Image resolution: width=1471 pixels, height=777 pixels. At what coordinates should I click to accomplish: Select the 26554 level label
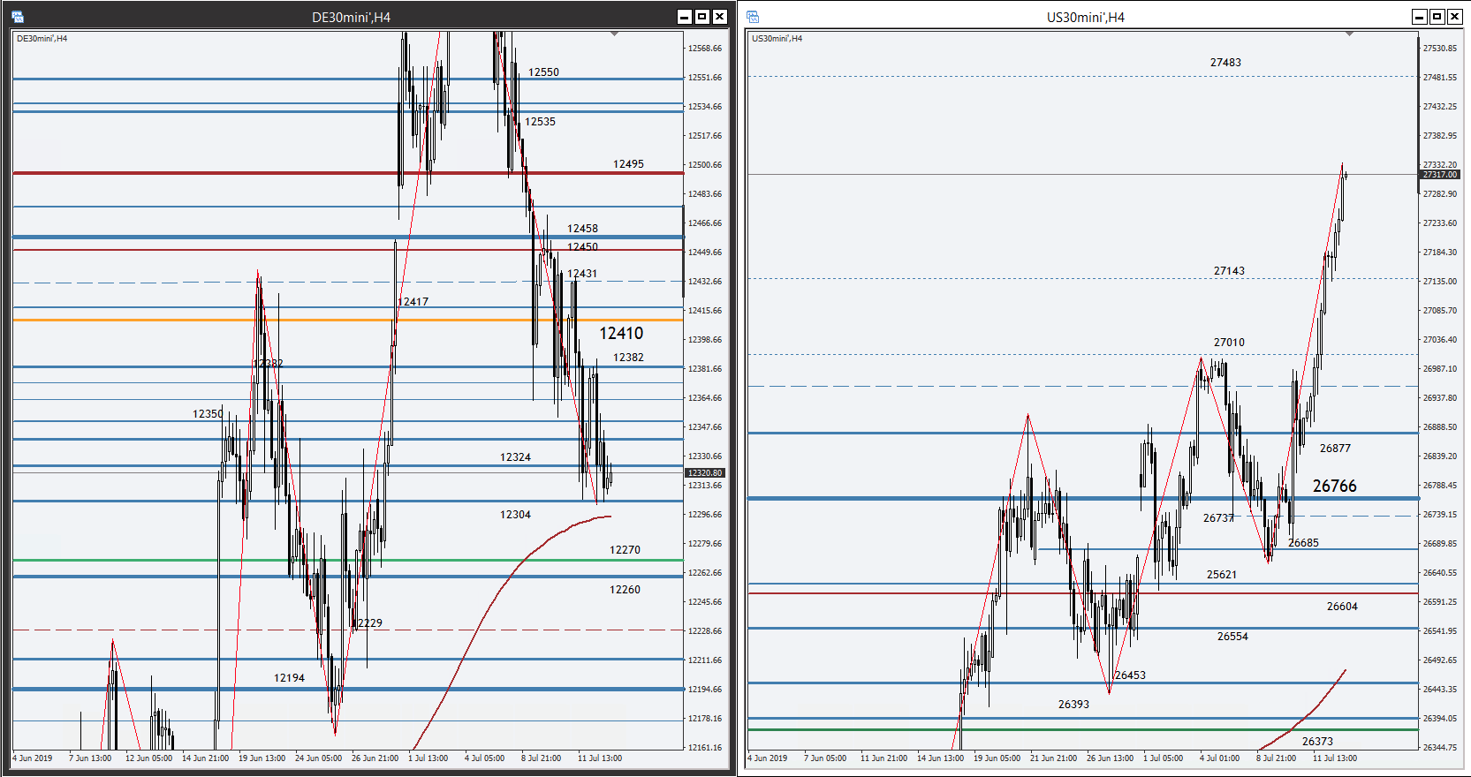point(1232,637)
